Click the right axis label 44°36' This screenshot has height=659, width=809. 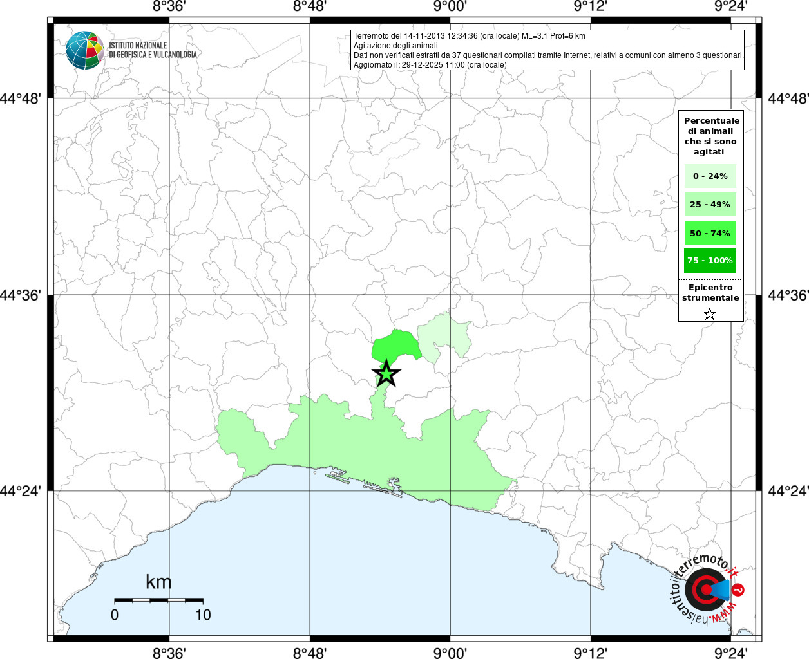[788, 295]
